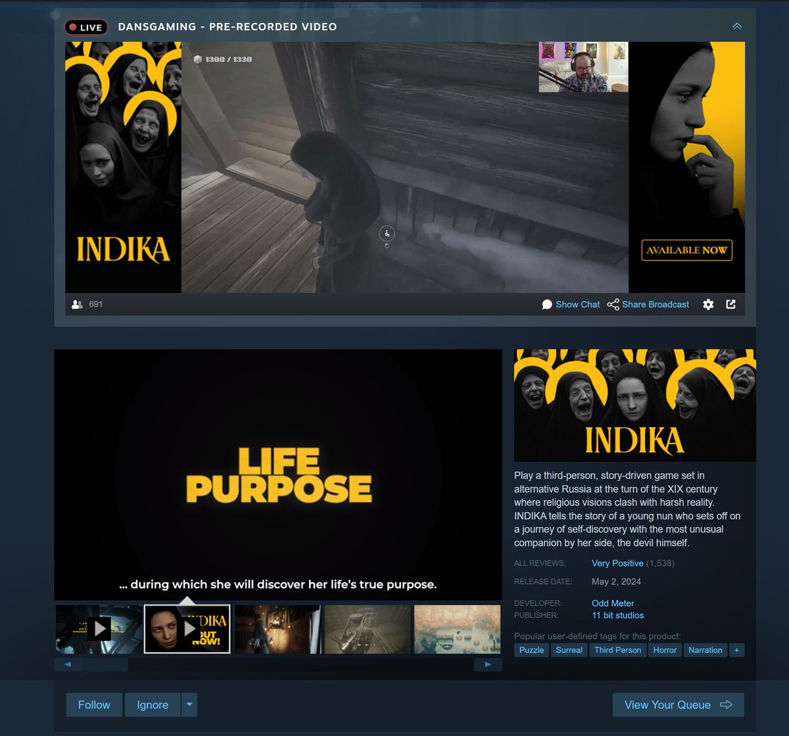This screenshot has height=736, width=789.
Task: Click right arrow of thumbnail scroller
Action: coord(488,664)
